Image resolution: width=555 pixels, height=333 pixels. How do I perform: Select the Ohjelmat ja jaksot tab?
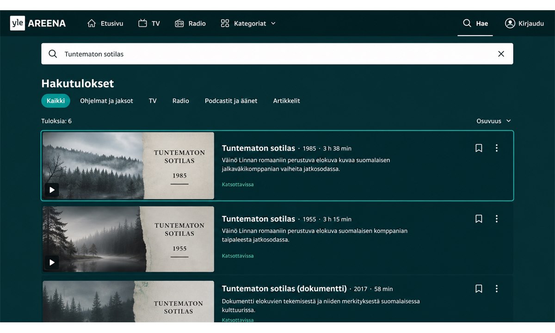106,101
